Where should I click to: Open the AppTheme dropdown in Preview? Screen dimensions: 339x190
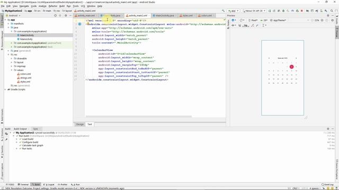click(x=278, y=20)
